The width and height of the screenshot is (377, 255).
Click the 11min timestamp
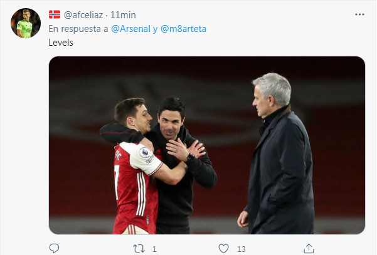(x=122, y=14)
